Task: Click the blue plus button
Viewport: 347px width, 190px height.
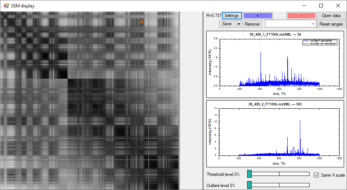Action: point(258,16)
